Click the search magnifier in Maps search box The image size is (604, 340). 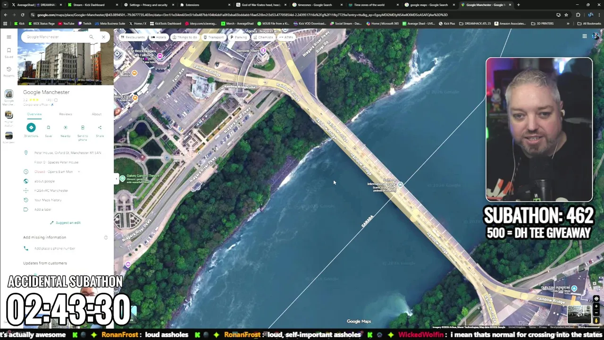point(91,37)
